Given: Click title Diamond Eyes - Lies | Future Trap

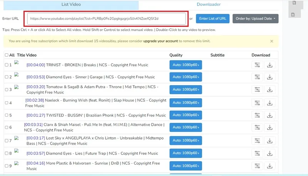Looking at the screenshot, I should click(x=92, y=153).
